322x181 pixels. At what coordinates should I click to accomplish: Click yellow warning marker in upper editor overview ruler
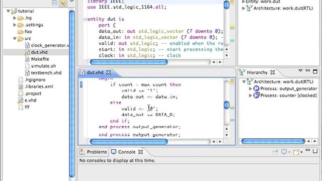(232, 27)
